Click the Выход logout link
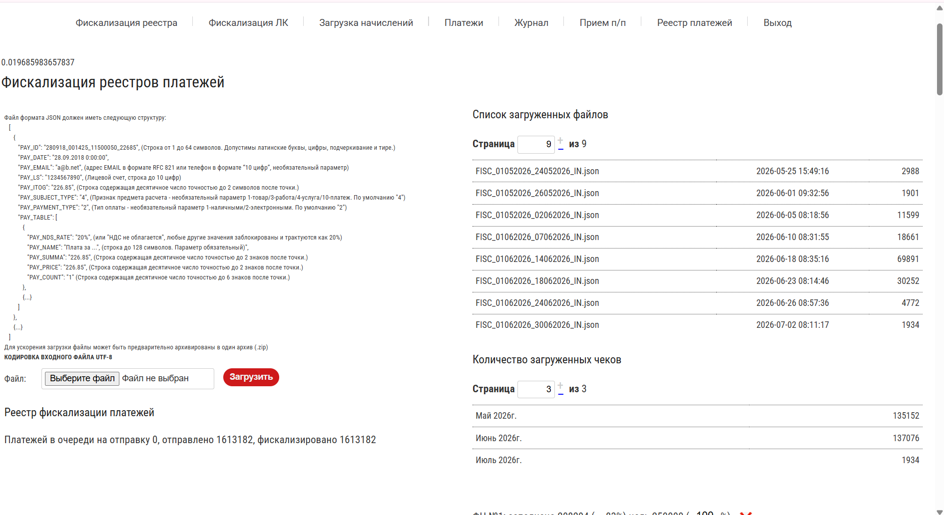The width and height of the screenshot is (944, 515). tap(777, 22)
